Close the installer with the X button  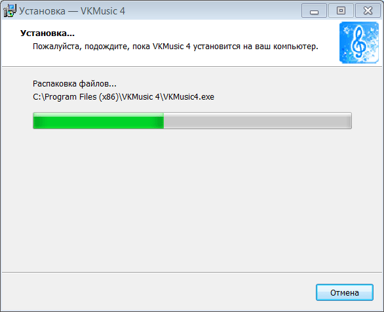pyautogui.click(x=368, y=10)
